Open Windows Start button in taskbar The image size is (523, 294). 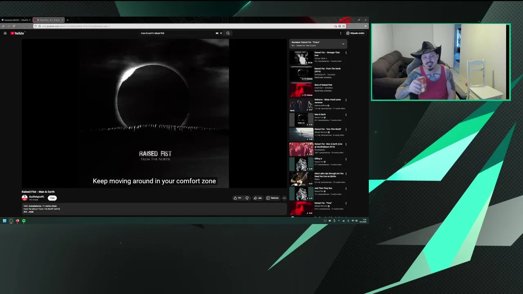point(4,221)
